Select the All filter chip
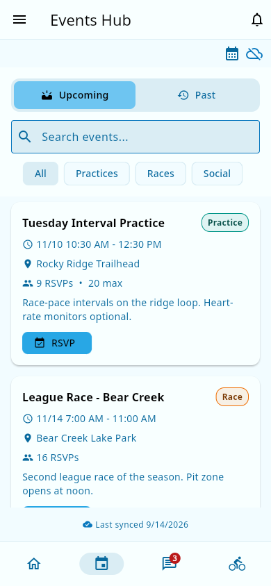271x586 pixels. point(40,174)
